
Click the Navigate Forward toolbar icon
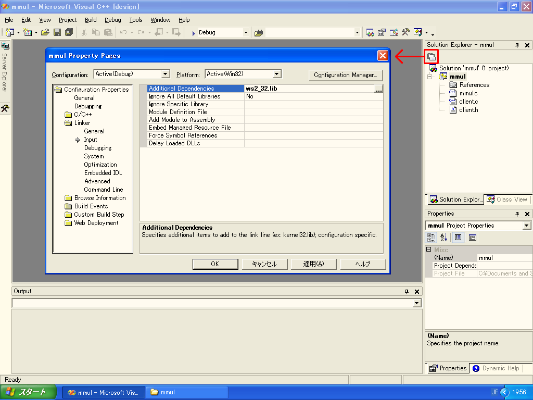pyautogui.click(x=176, y=32)
